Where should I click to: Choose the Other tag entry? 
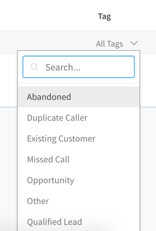79,201
